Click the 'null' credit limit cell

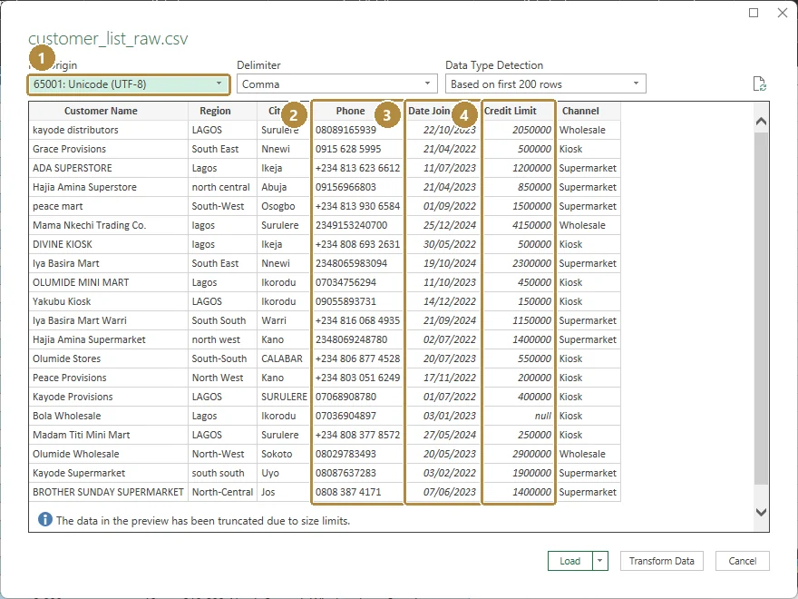519,416
